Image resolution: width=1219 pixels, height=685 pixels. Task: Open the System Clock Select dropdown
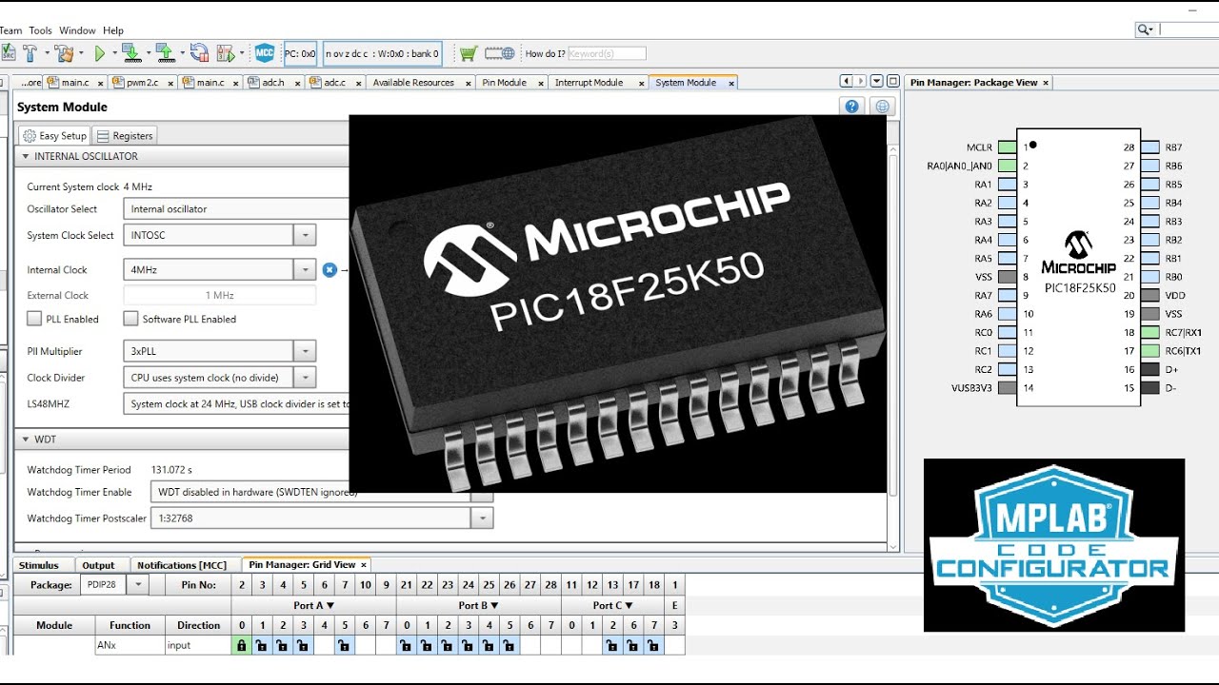305,235
